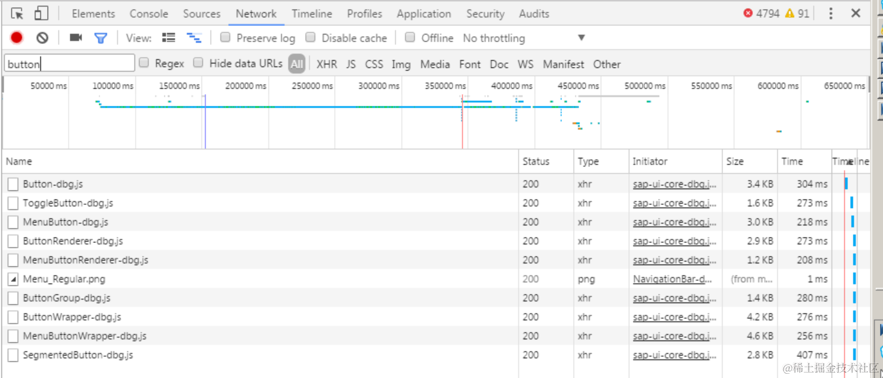Toggle the filter funnel icon
The height and width of the screenshot is (378, 883).
[x=101, y=38]
